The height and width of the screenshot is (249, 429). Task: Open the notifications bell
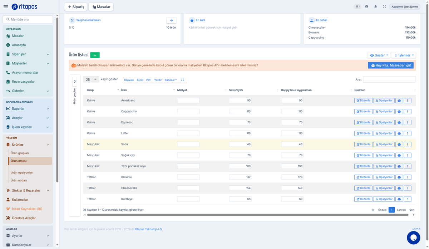(375, 7)
